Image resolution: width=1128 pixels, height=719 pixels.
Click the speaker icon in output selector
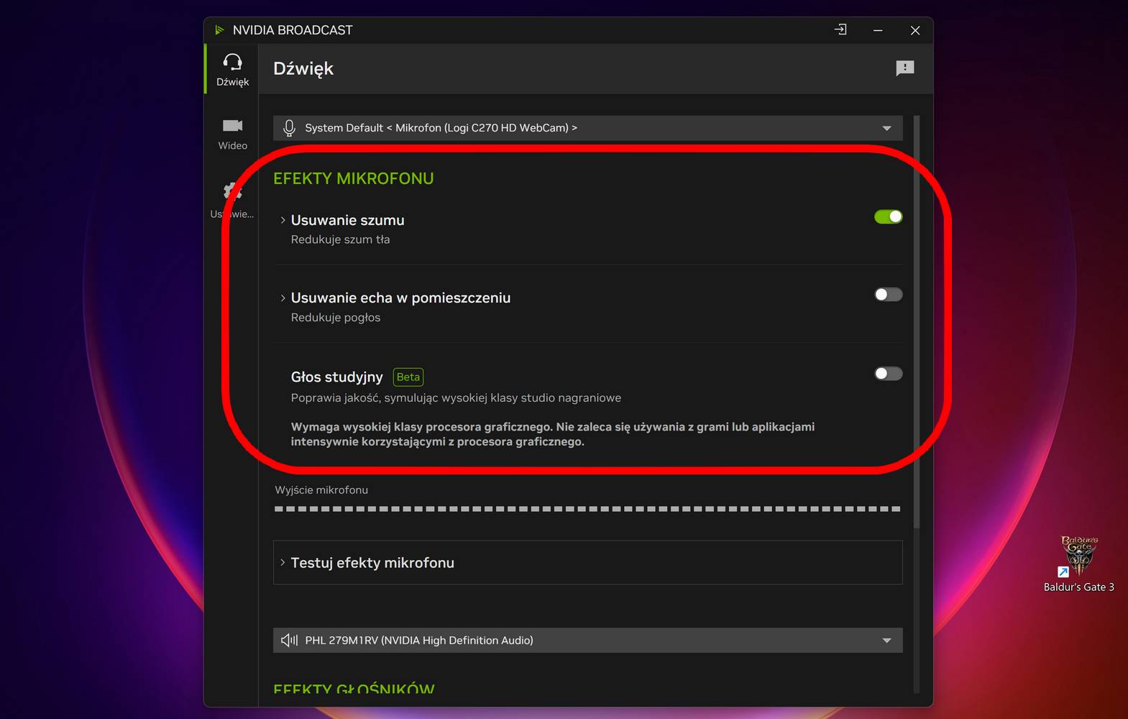(x=289, y=640)
